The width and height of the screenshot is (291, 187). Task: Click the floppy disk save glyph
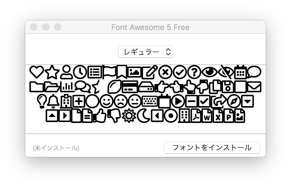point(228,87)
